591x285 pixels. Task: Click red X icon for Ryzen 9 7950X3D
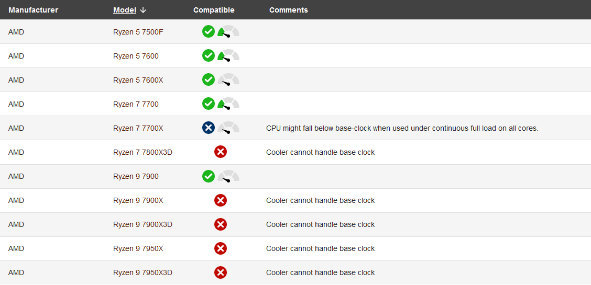[221, 272]
